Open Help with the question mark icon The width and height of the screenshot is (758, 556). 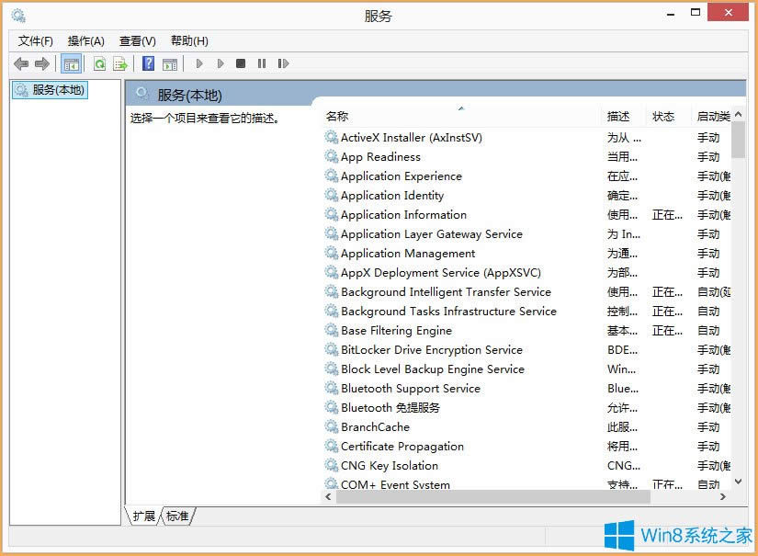148,63
